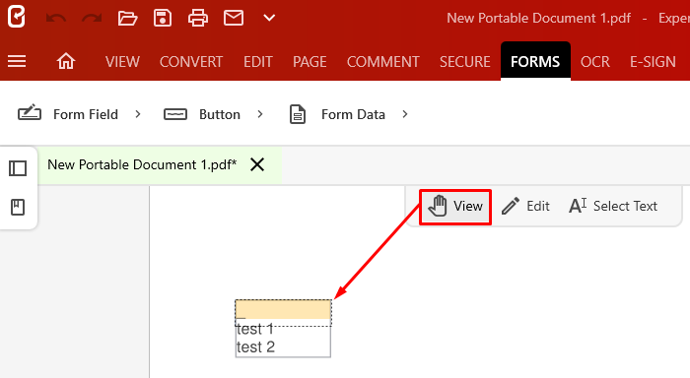Screen dimensions: 690x378
Task: Expand the quick access toolbar dropdown arrow
Action: [x=269, y=18]
